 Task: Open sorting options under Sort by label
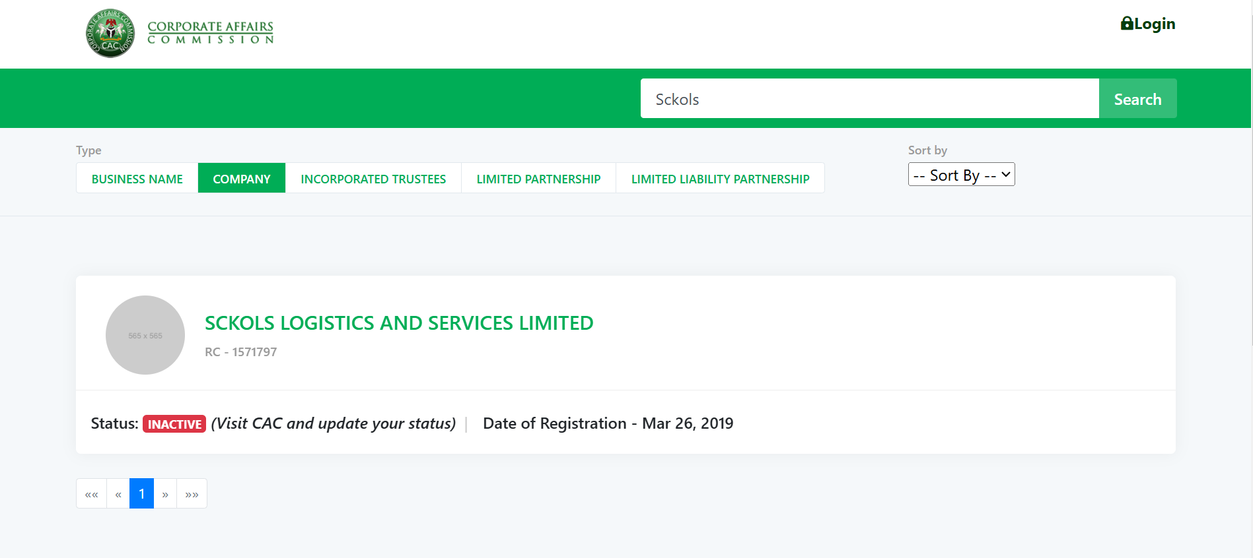coord(961,174)
